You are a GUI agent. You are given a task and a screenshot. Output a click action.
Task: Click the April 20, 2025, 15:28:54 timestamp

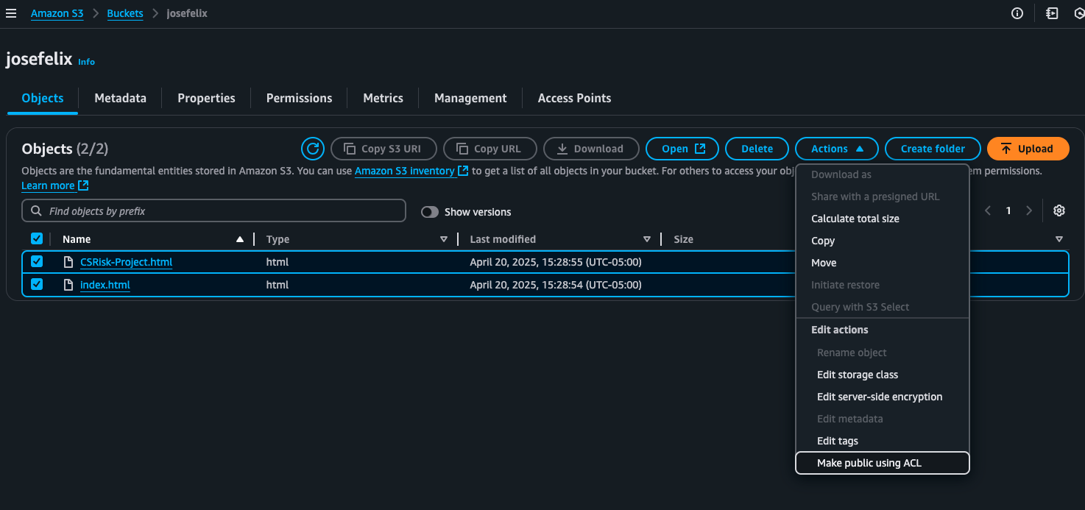point(556,285)
